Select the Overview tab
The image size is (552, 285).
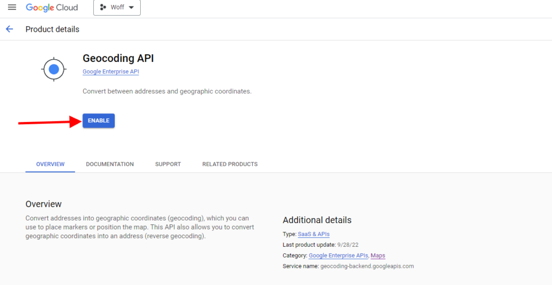pyautogui.click(x=50, y=164)
